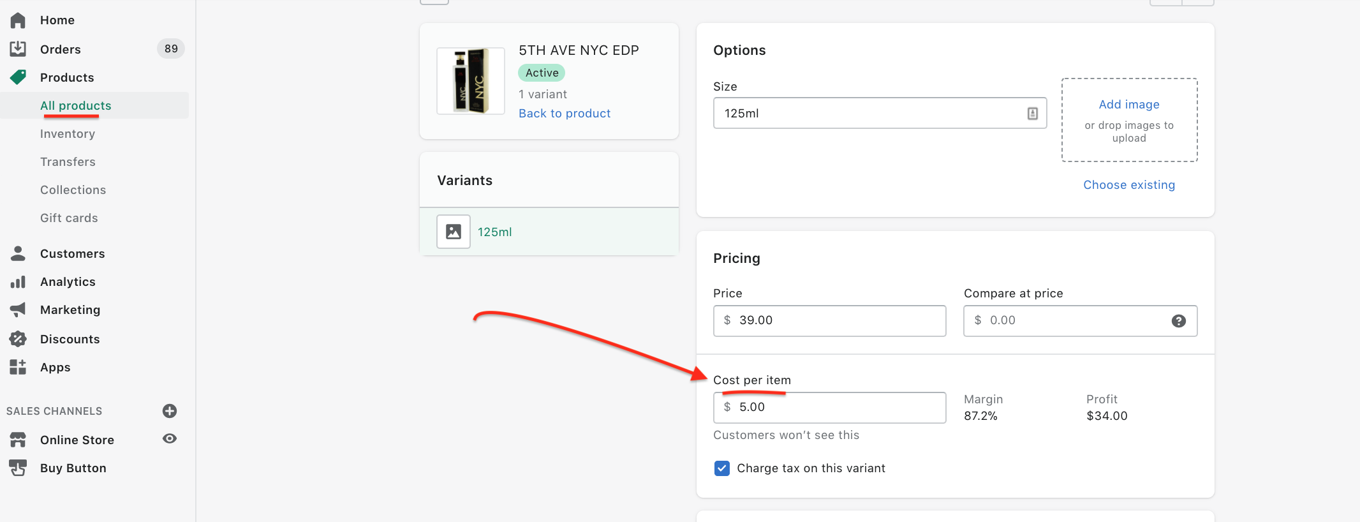The height and width of the screenshot is (522, 1360).
Task: Click the Compare at price field
Action: click(x=1081, y=321)
